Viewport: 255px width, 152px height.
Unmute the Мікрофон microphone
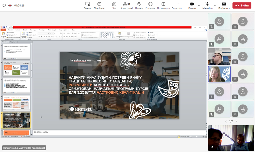[208, 4]
